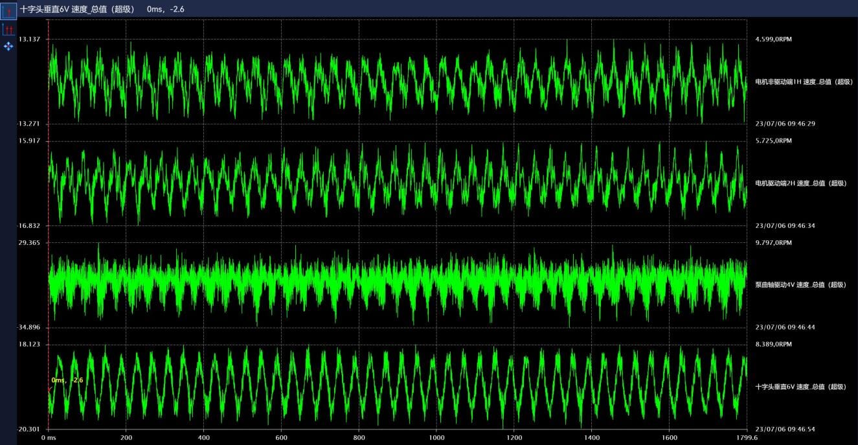Click the yellow '0ms, -2.6' cursor label
The image size is (858, 445).
(x=67, y=380)
